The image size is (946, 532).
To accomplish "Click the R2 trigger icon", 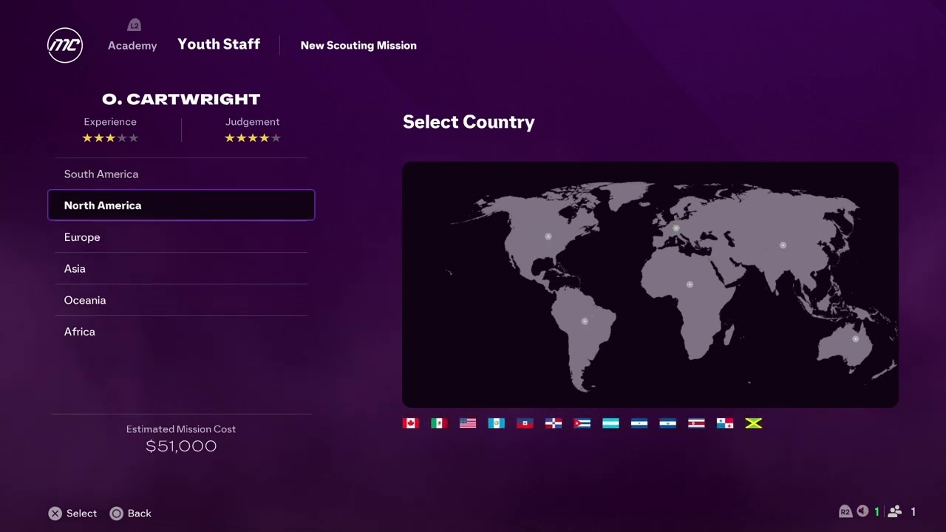I will (845, 512).
